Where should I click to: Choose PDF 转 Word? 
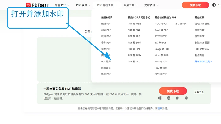(x=135, y=24)
